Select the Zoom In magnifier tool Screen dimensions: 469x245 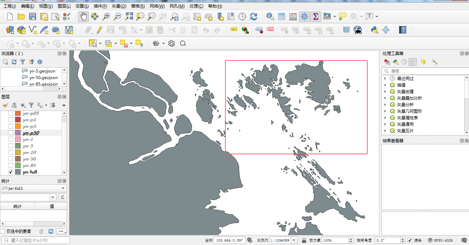(106, 16)
